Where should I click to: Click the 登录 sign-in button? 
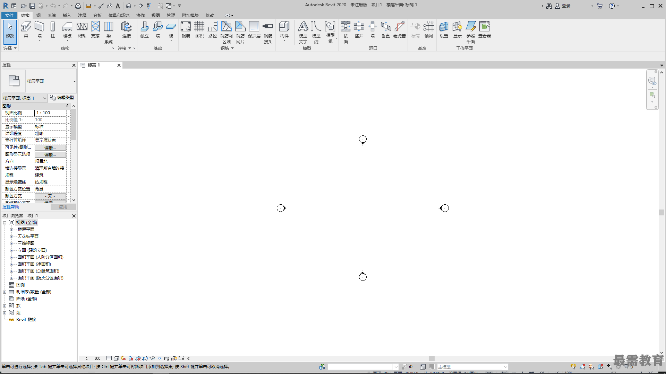click(563, 6)
